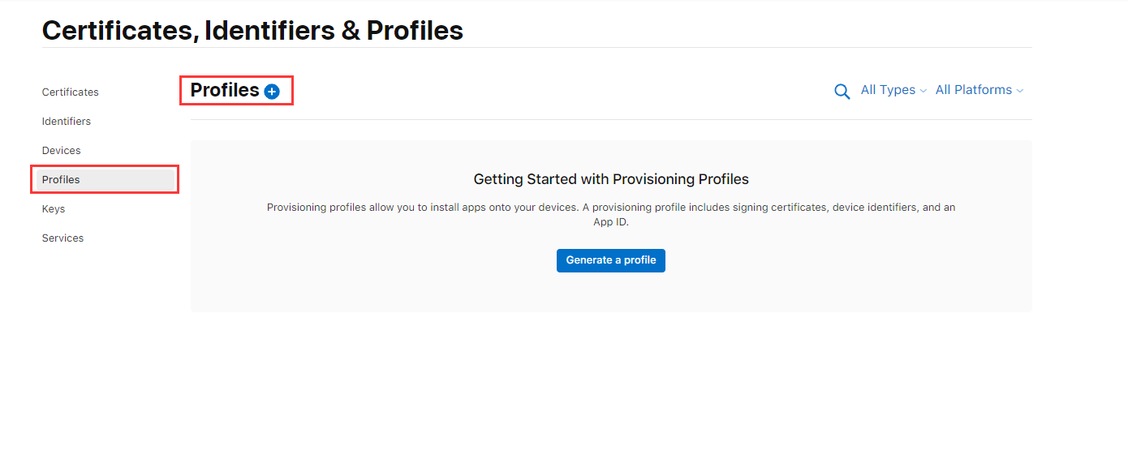1128x463 pixels.
Task: Click the Getting Started with Provisioning Profiles heading
Action: click(611, 179)
